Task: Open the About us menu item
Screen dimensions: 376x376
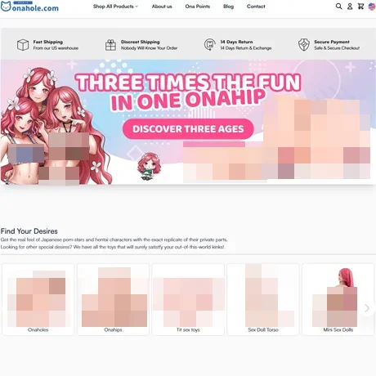Action: click(x=162, y=7)
